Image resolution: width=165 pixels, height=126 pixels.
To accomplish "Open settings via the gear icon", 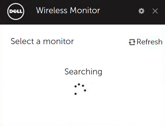I will (141, 11).
